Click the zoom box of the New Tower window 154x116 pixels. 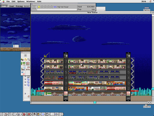pos(151,12)
